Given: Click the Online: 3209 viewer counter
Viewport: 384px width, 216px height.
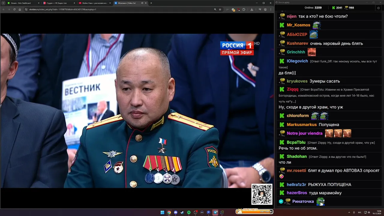Looking at the screenshot, I should tap(313, 8).
